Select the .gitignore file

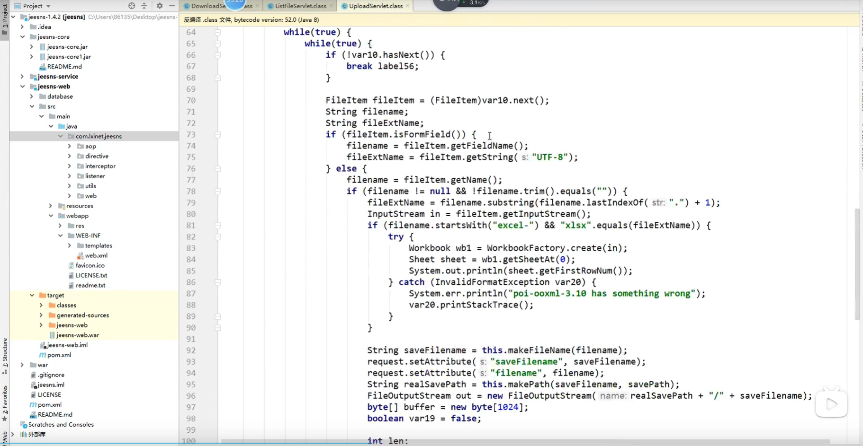point(51,375)
